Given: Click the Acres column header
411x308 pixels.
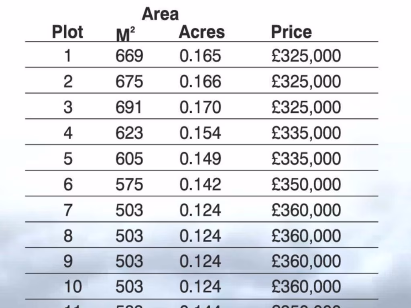Looking at the screenshot, I should (x=201, y=32).
